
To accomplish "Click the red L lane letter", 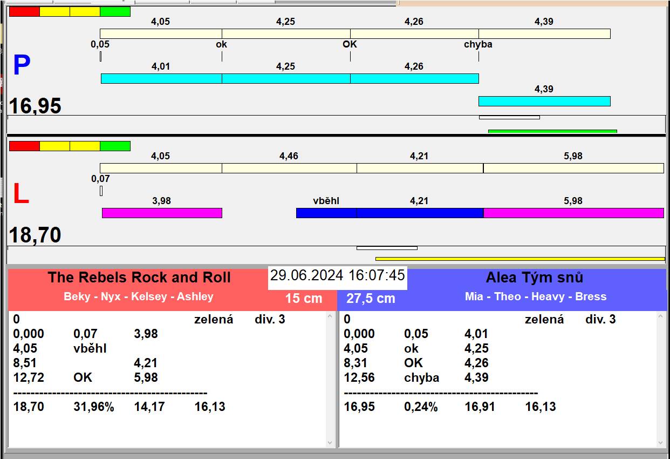I will pyautogui.click(x=20, y=194).
